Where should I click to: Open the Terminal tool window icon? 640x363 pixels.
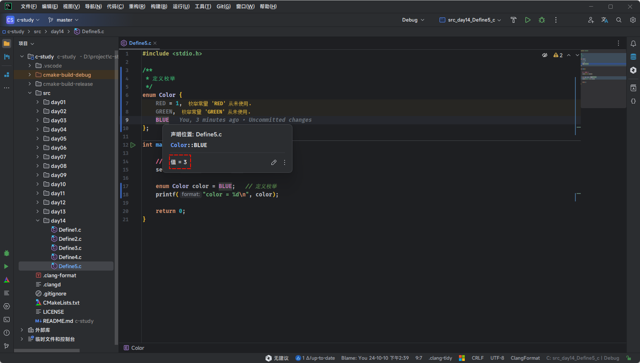[7, 319]
